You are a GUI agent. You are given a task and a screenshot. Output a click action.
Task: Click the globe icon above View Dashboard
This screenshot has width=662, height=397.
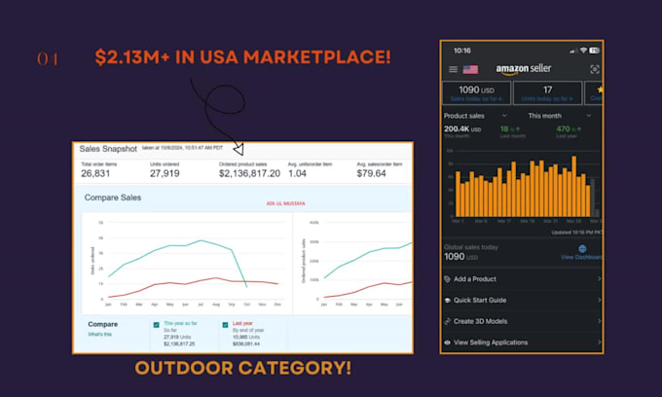[582, 248]
